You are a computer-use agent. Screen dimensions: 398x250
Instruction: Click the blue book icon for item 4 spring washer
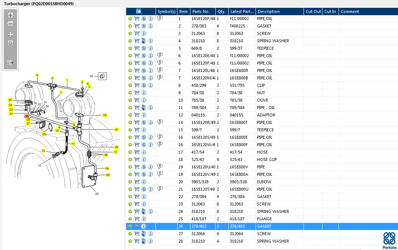coord(144,41)
